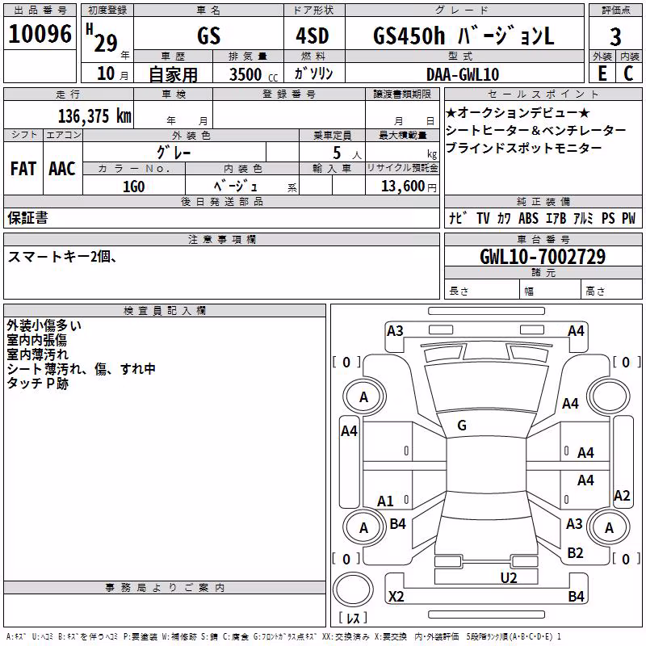Screen dimensions: 646x646
Task: Select the リサイクル預託金 header label
Action: tap(402, 168)
